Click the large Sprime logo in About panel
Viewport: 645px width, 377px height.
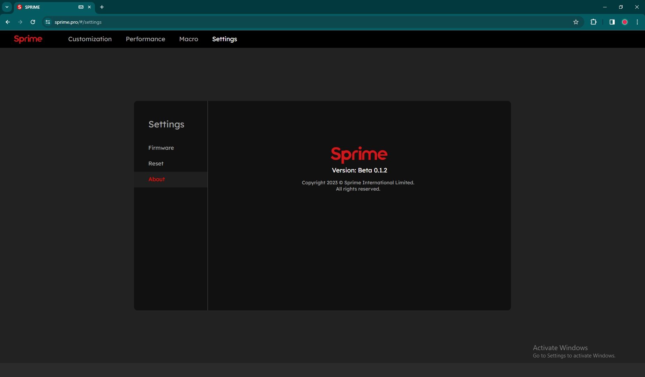[359, 155]
